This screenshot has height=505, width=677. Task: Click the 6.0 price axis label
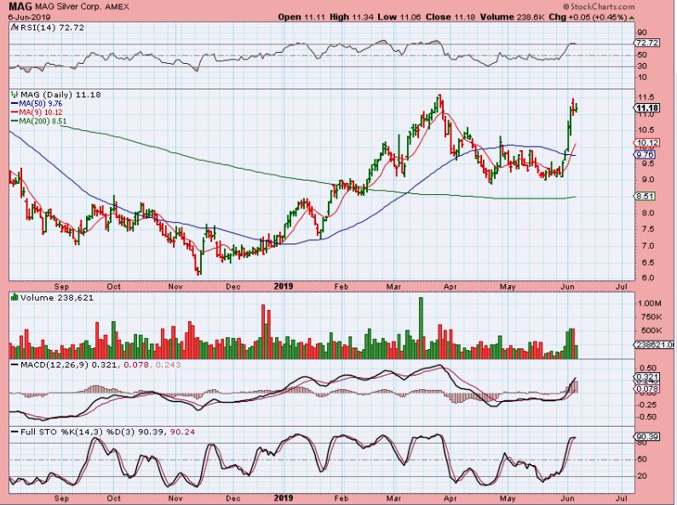644,278
